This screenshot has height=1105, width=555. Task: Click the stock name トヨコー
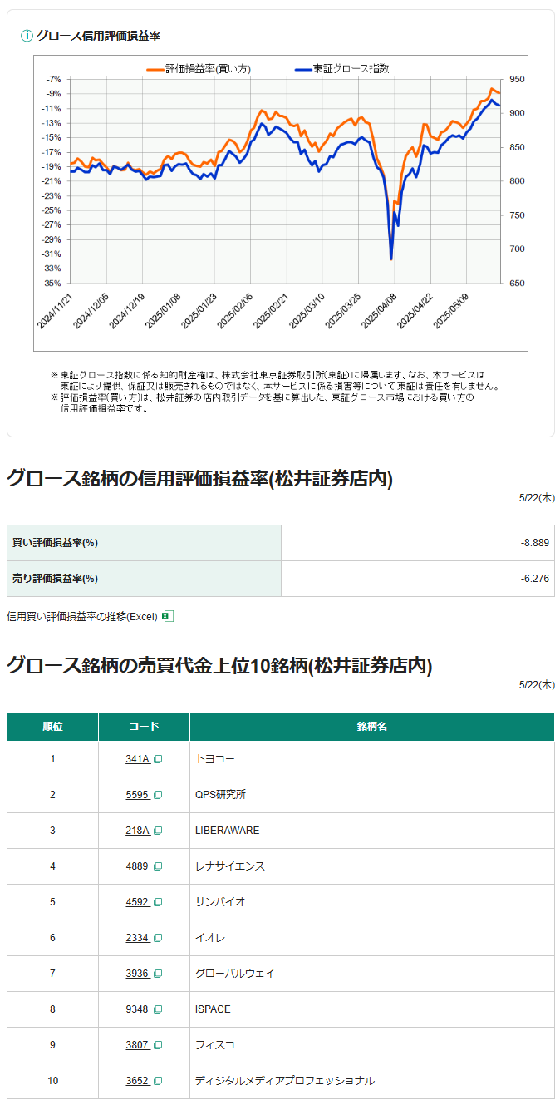[215, 759]
